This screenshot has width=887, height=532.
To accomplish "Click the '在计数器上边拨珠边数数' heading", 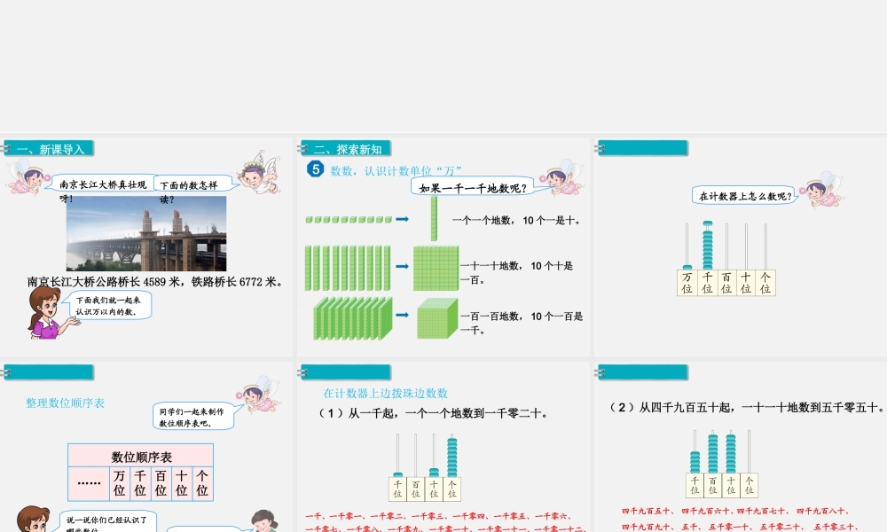I will (386, 393).
